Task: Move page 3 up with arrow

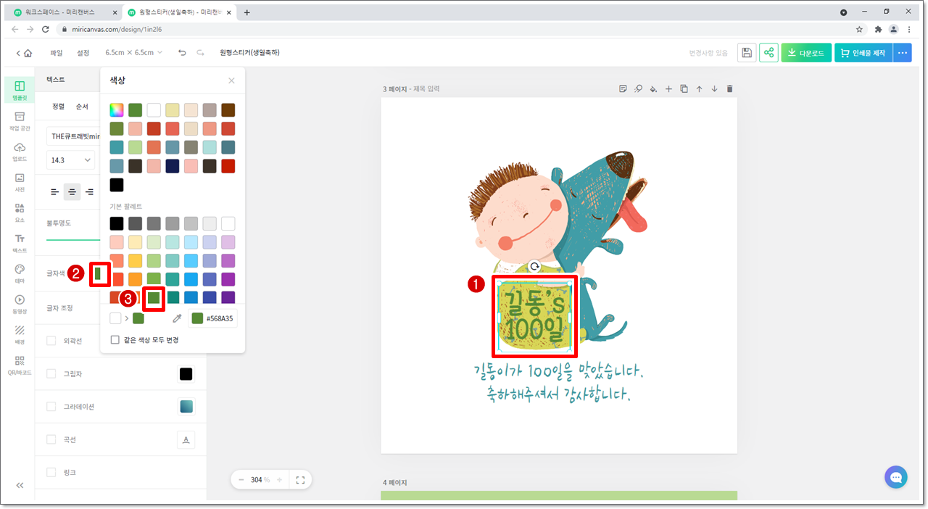Action: pos(700,88)
